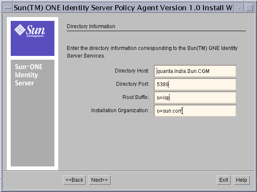The height and width of the screenshot is (192, 257).
Task: Focus the Root Suffix field with o=isp
Action: tap(195, 98)
